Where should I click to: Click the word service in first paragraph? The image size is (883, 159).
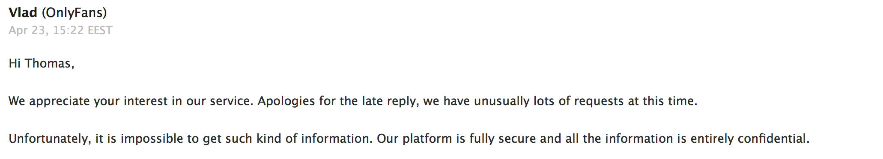pyautogui.click(x=231, y=101)
